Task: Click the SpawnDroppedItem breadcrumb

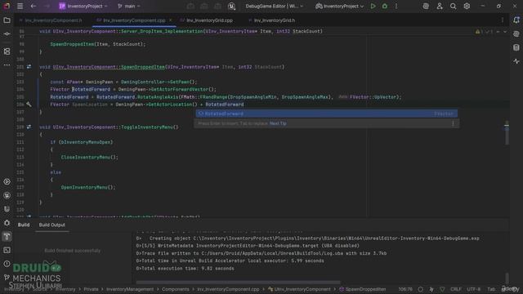Action: point(363,289)
